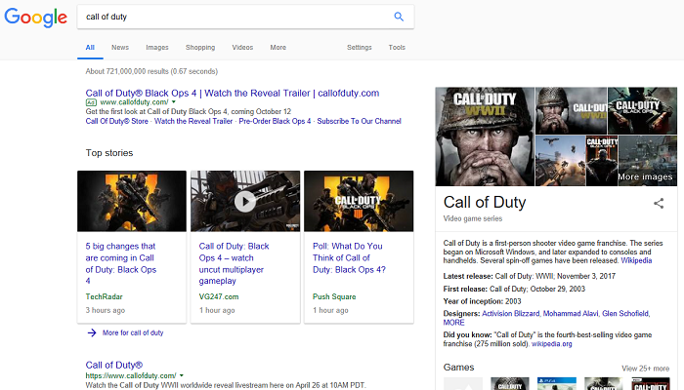The image size is (684, 390).
Task: Open the Wikipedia link in the description
Action: click(636, 260)
